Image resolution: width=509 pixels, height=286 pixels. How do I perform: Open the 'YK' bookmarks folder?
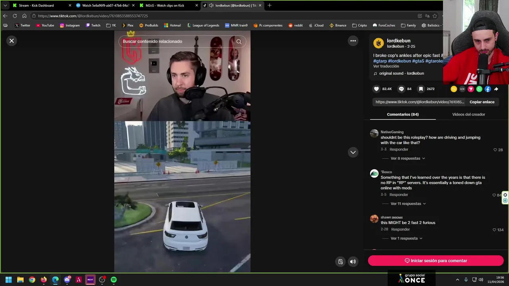[x=111, y=25]
